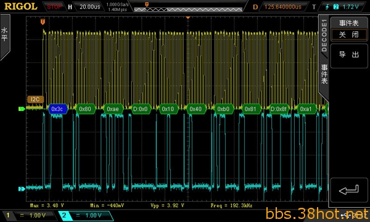370x222 pixels.
Task: Click the Max = 3.48 V measurement
Action: pyautogui.click(x=47, y=205)
